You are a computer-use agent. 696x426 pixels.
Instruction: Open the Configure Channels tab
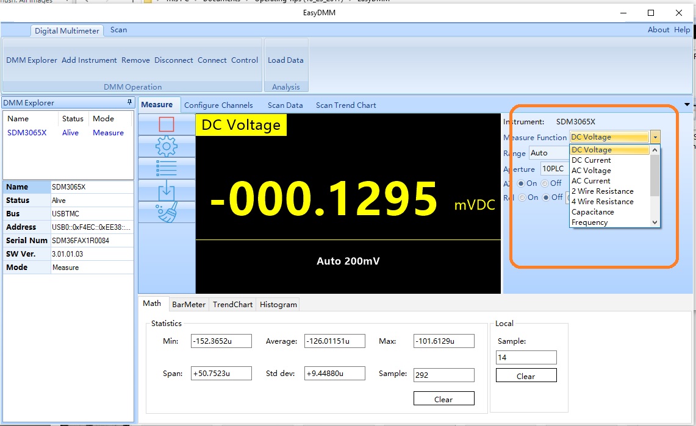[x=218, y=105]
